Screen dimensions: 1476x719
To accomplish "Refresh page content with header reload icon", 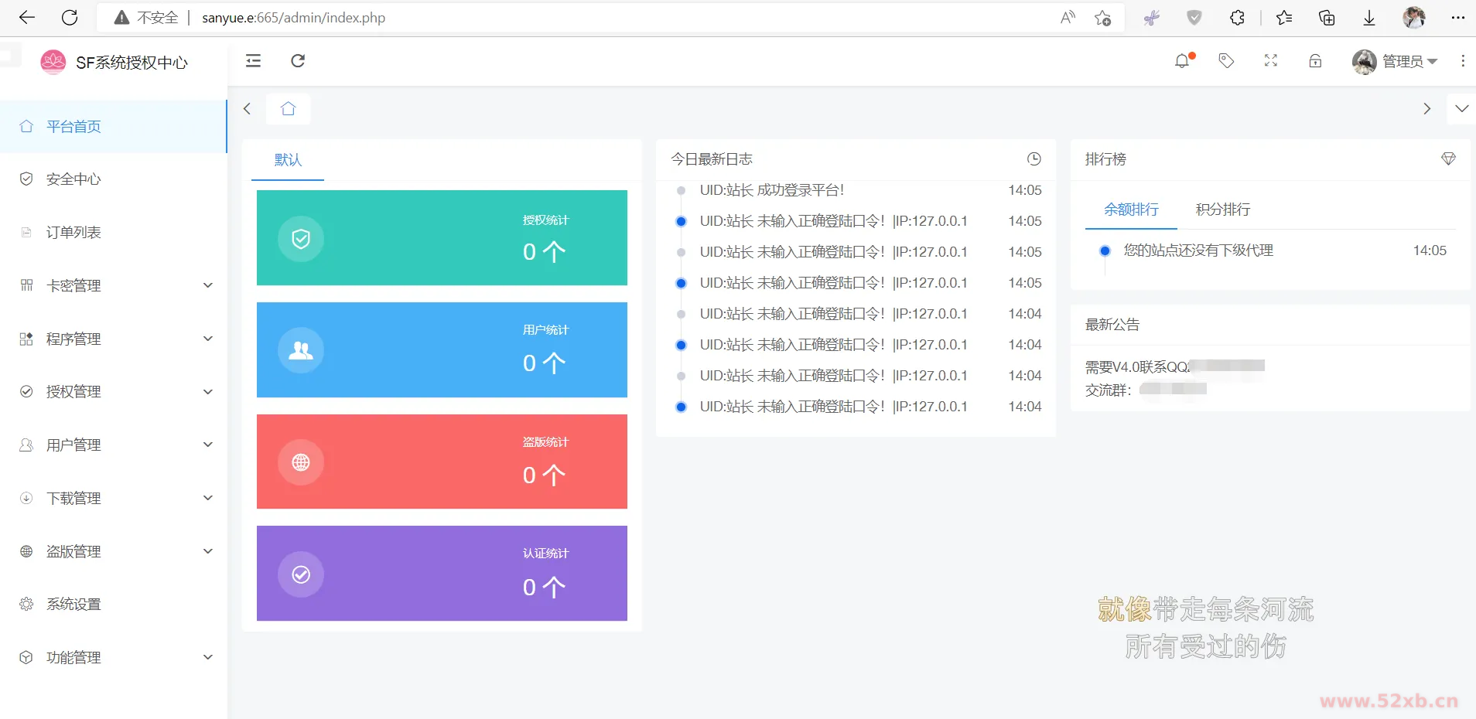I will (298, 61).
